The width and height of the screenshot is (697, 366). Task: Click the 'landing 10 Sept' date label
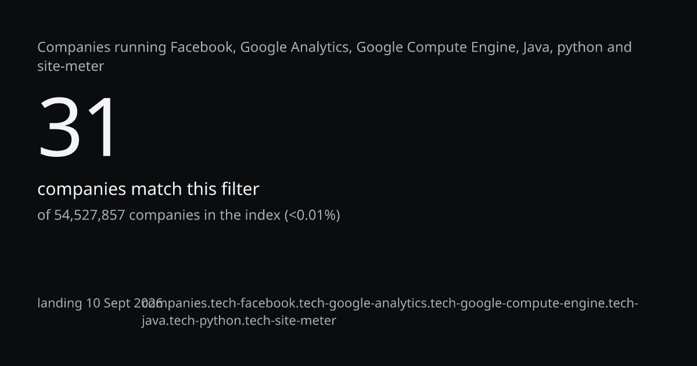tap(84, 303)
